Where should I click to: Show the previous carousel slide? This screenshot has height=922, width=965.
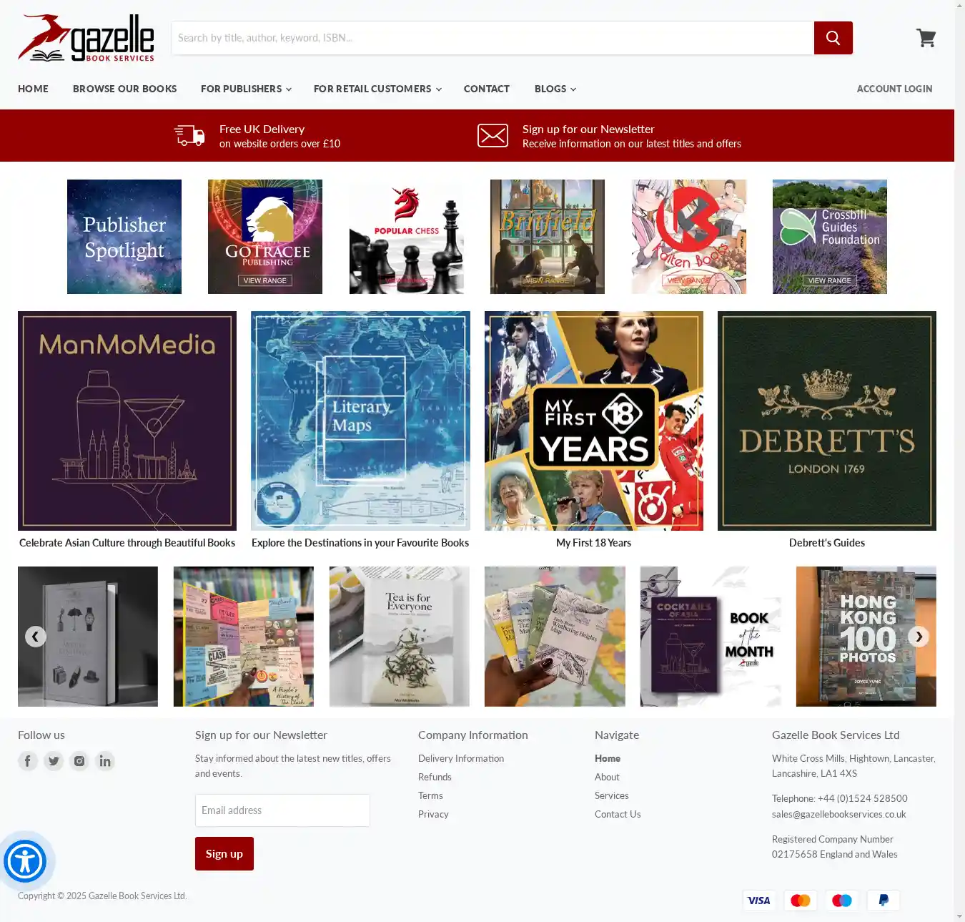(35, 637)
